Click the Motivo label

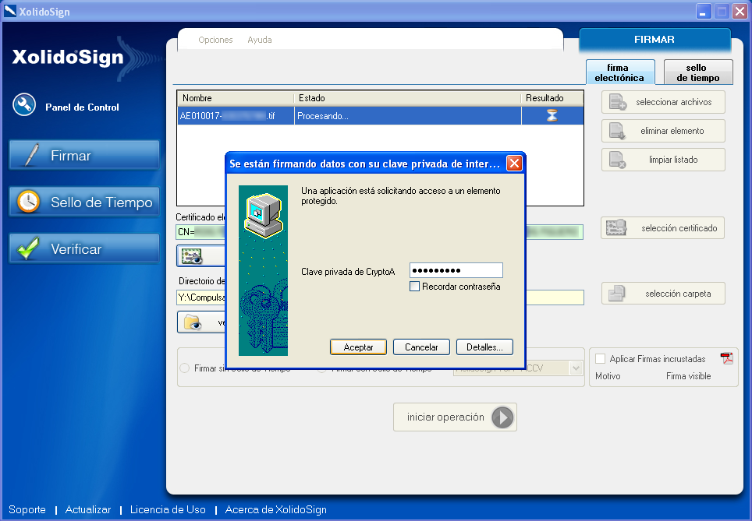click(608, 376)
